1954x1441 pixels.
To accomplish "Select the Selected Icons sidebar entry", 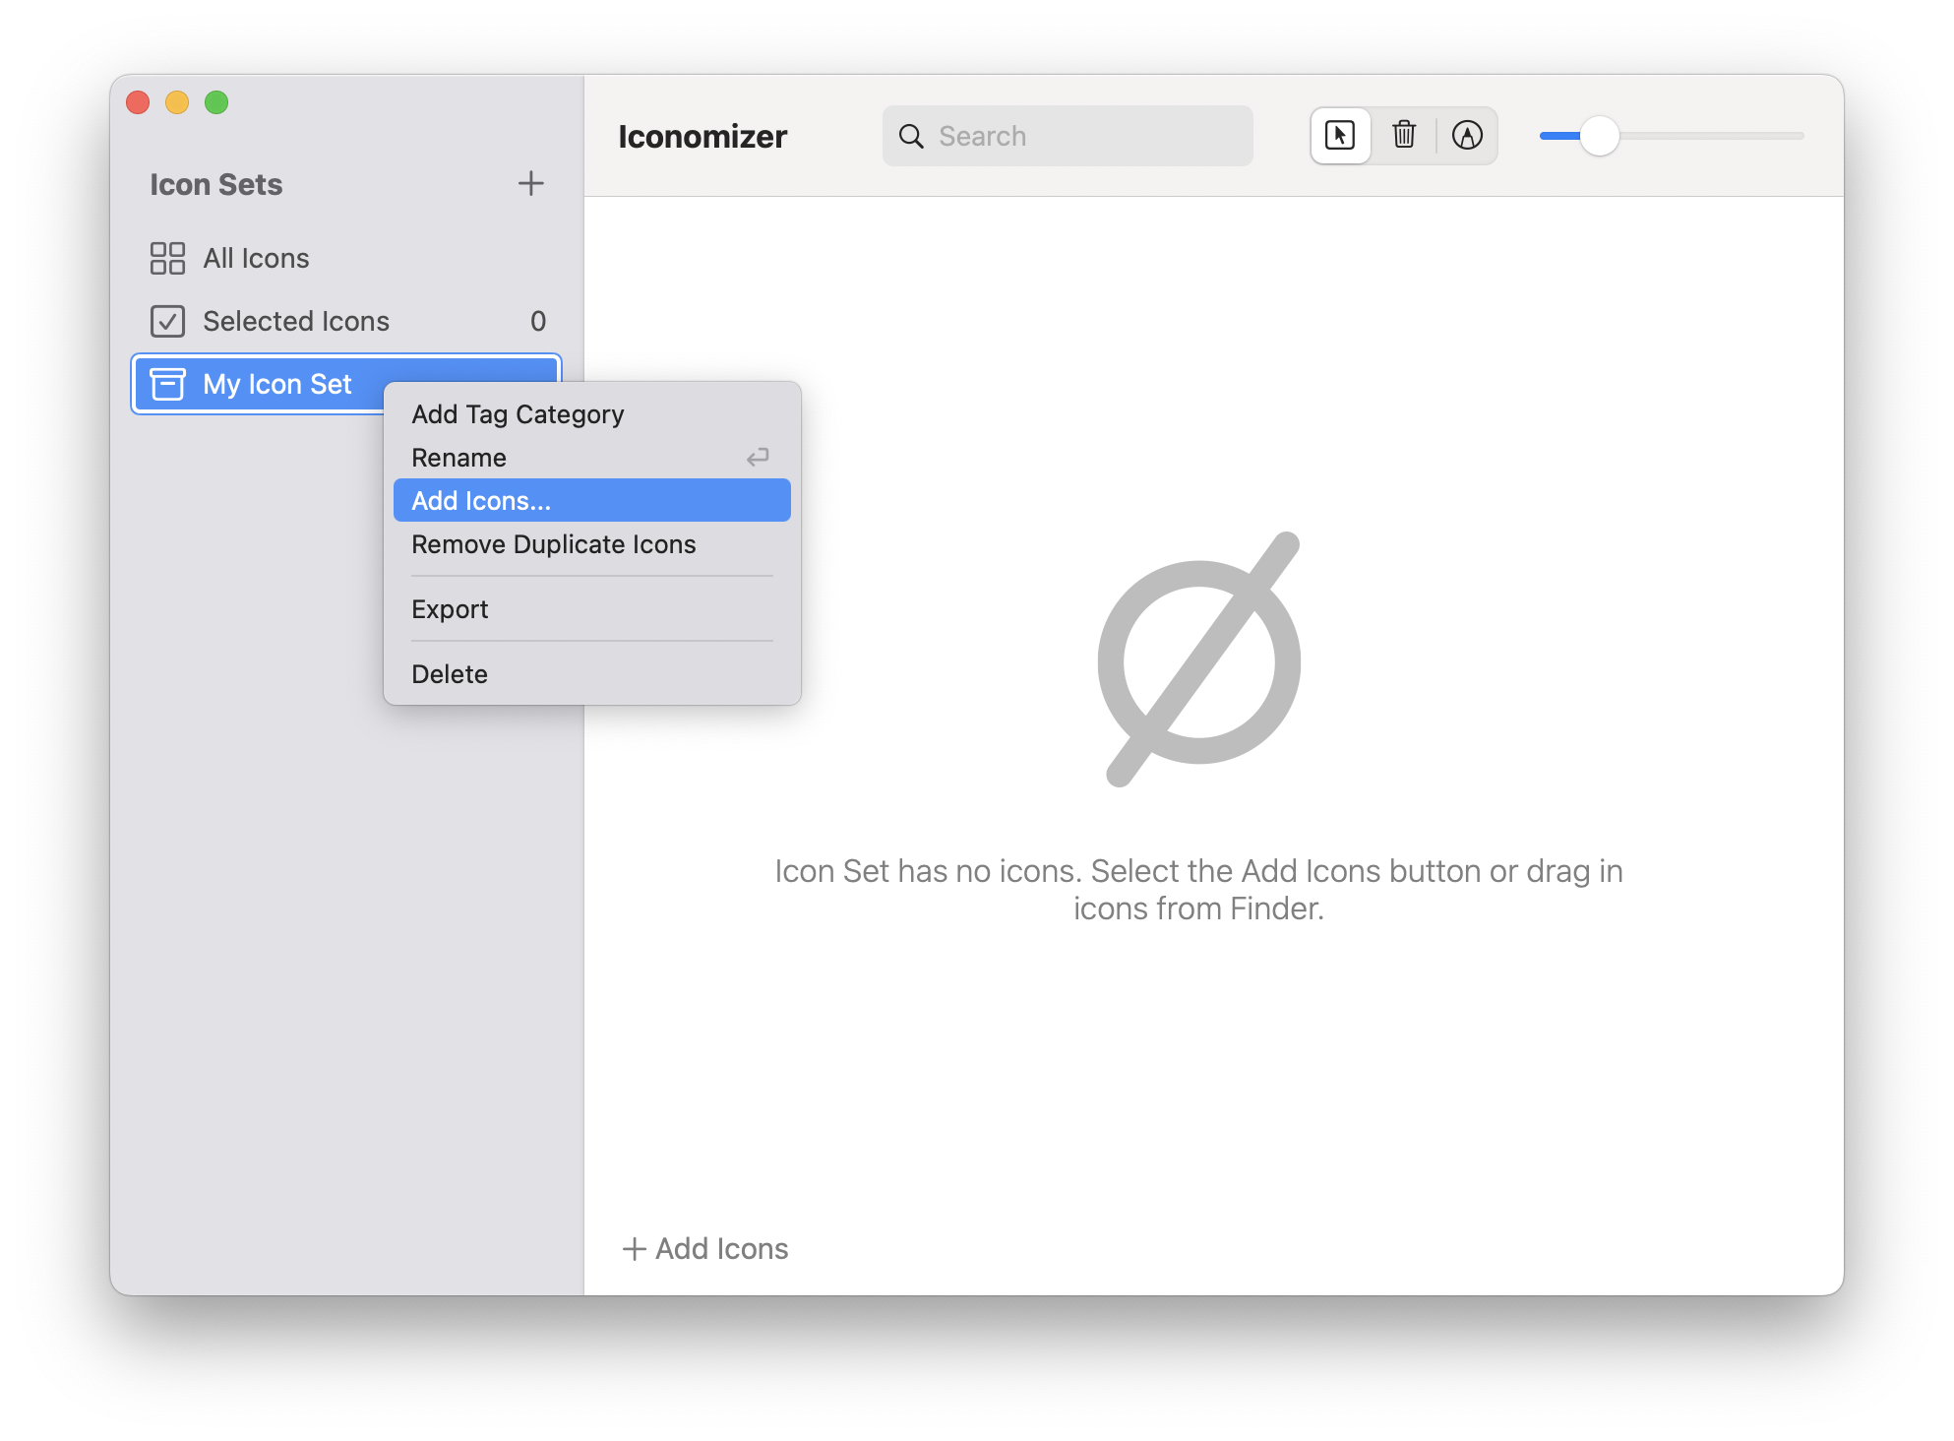I will coord(295,321).
